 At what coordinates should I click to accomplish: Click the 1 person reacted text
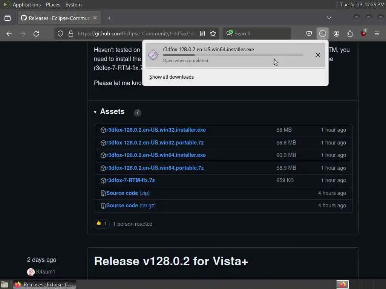133,224
